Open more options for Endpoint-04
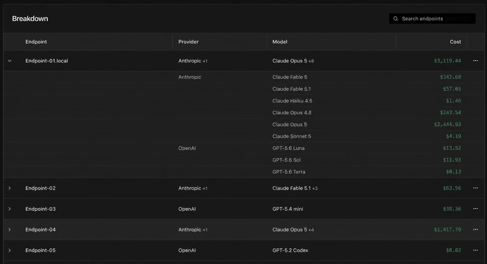487x264 pixels. pyautogui.click(x=475, y=229)
